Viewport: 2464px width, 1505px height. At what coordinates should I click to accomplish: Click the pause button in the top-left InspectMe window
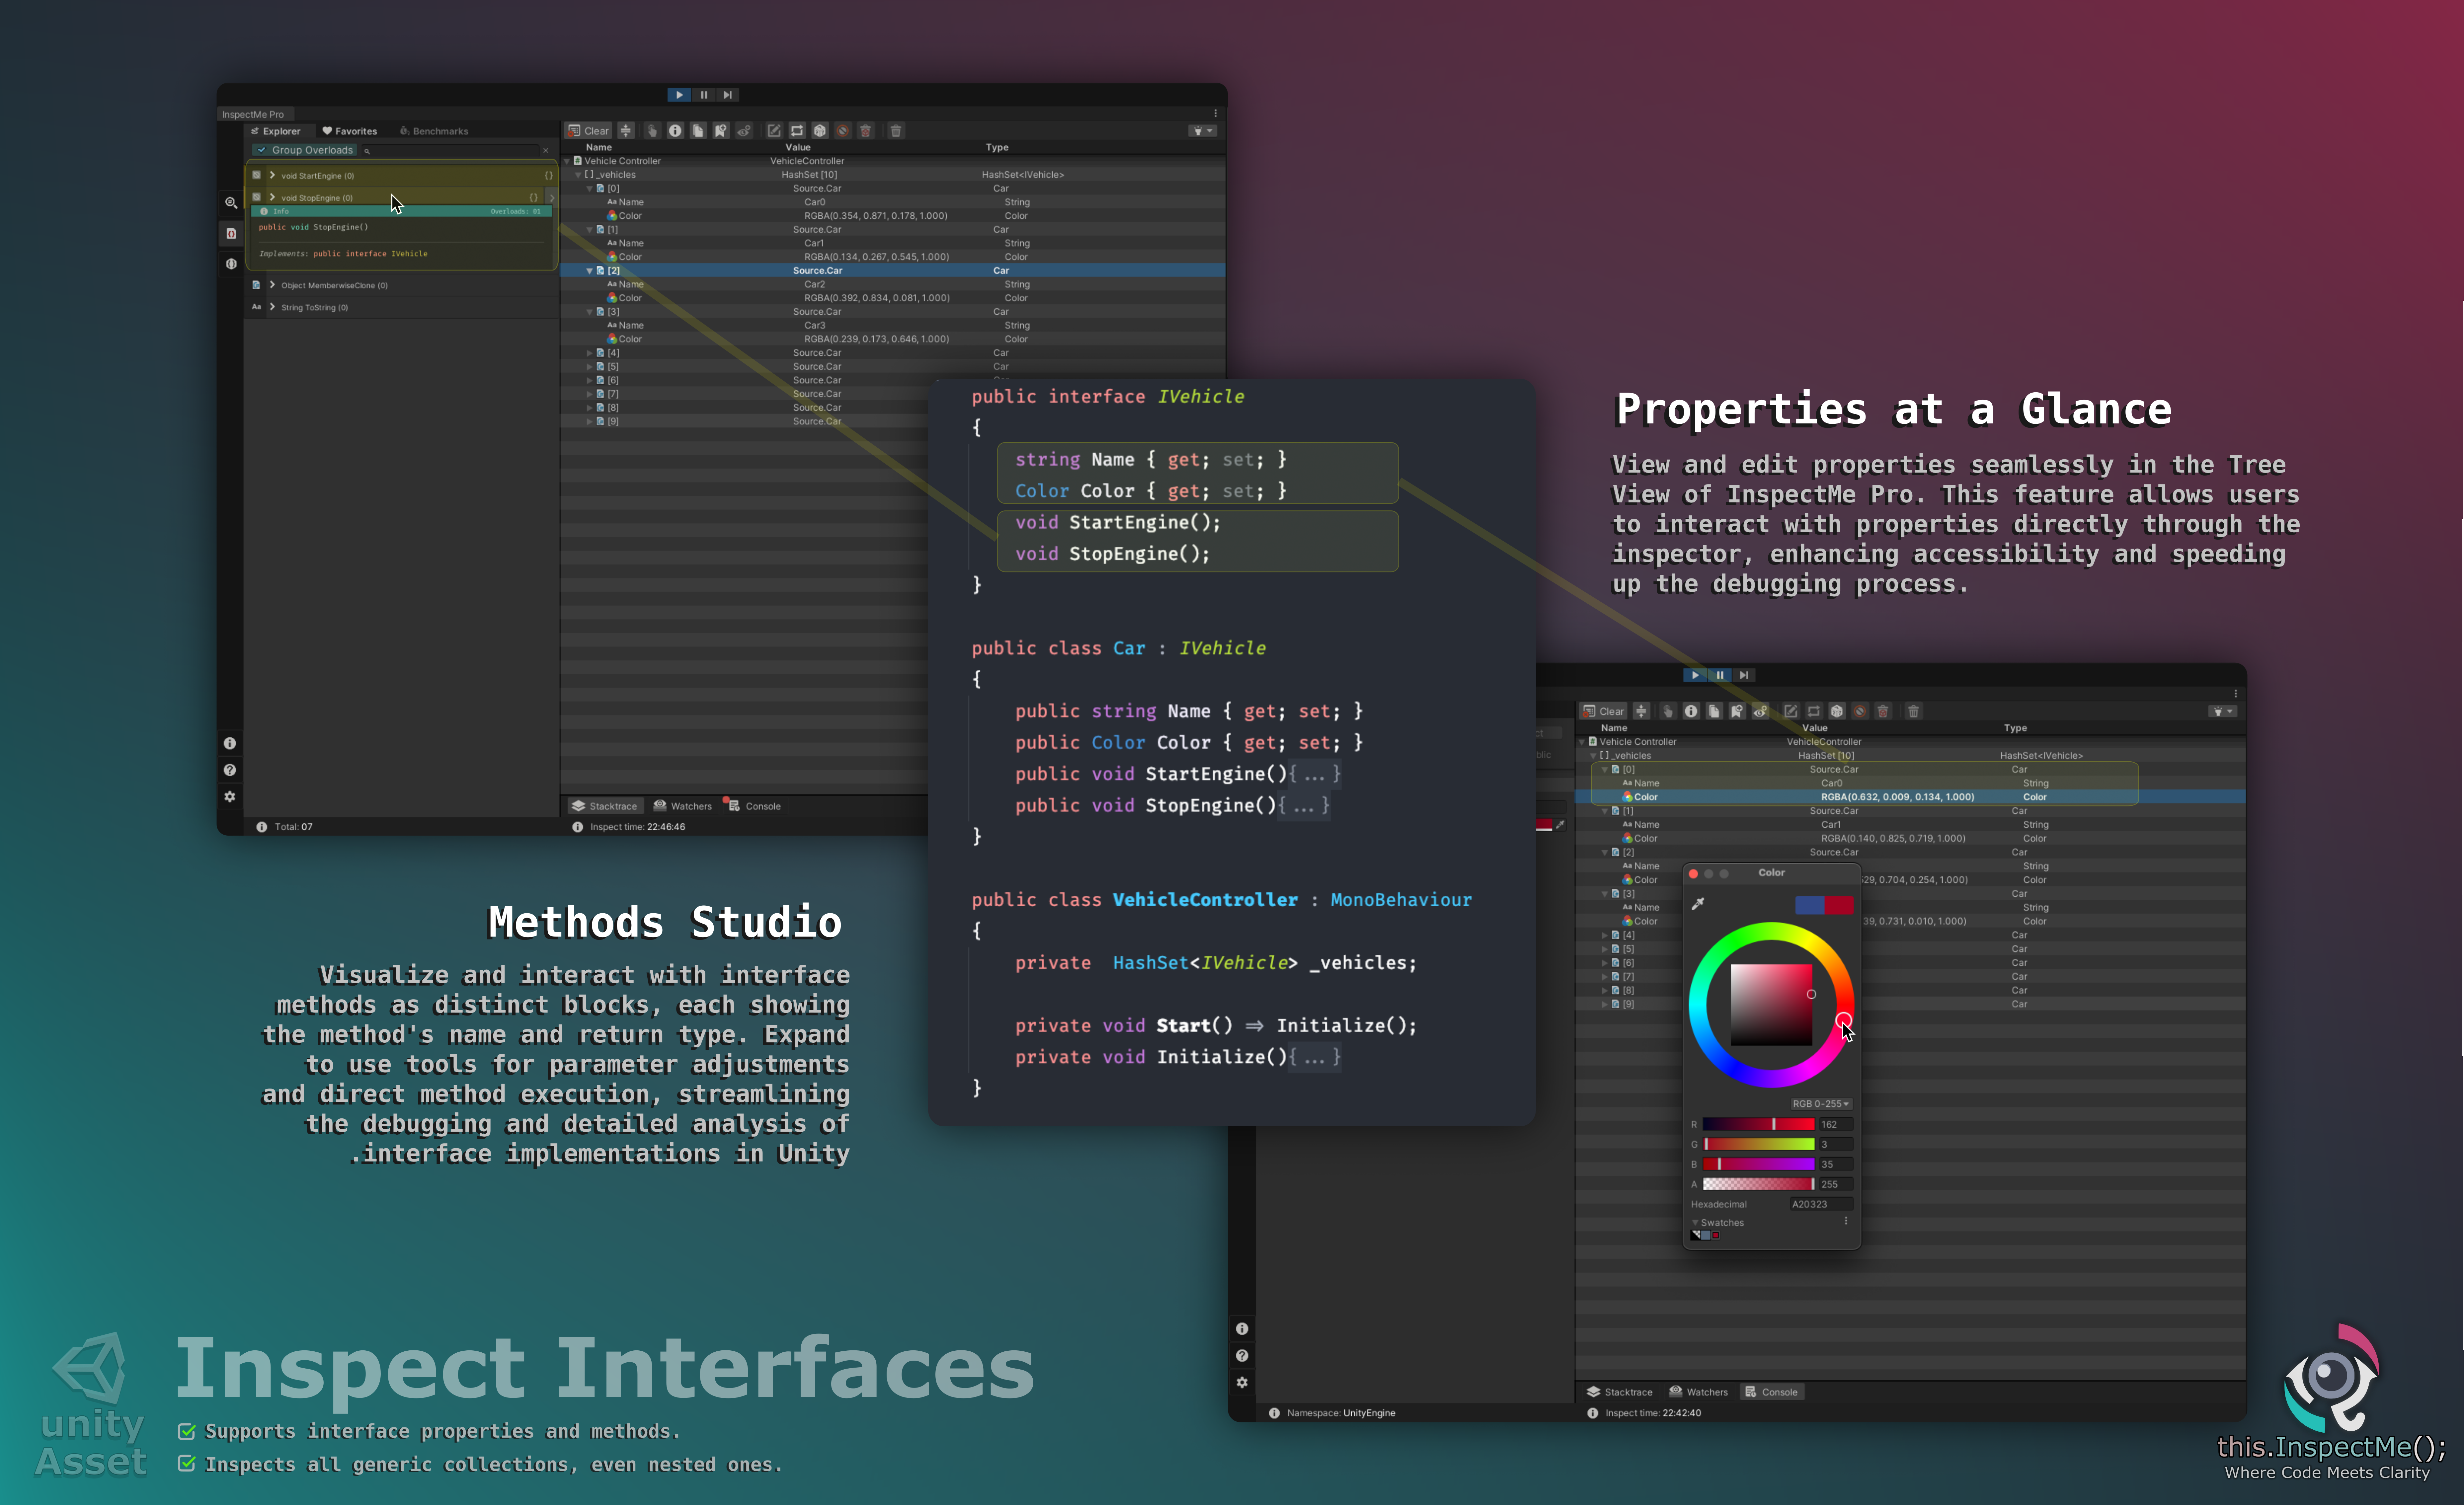tap(704, 95)
